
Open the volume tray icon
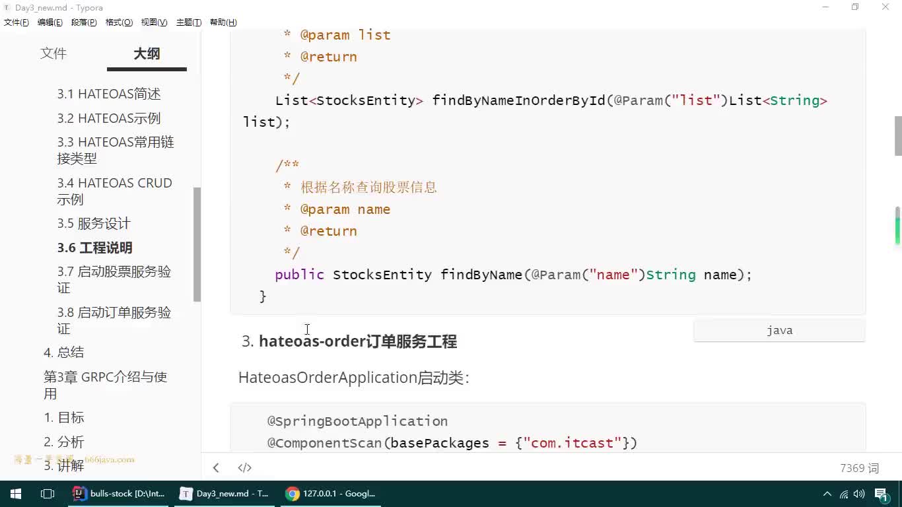click(x=859, y=494)
